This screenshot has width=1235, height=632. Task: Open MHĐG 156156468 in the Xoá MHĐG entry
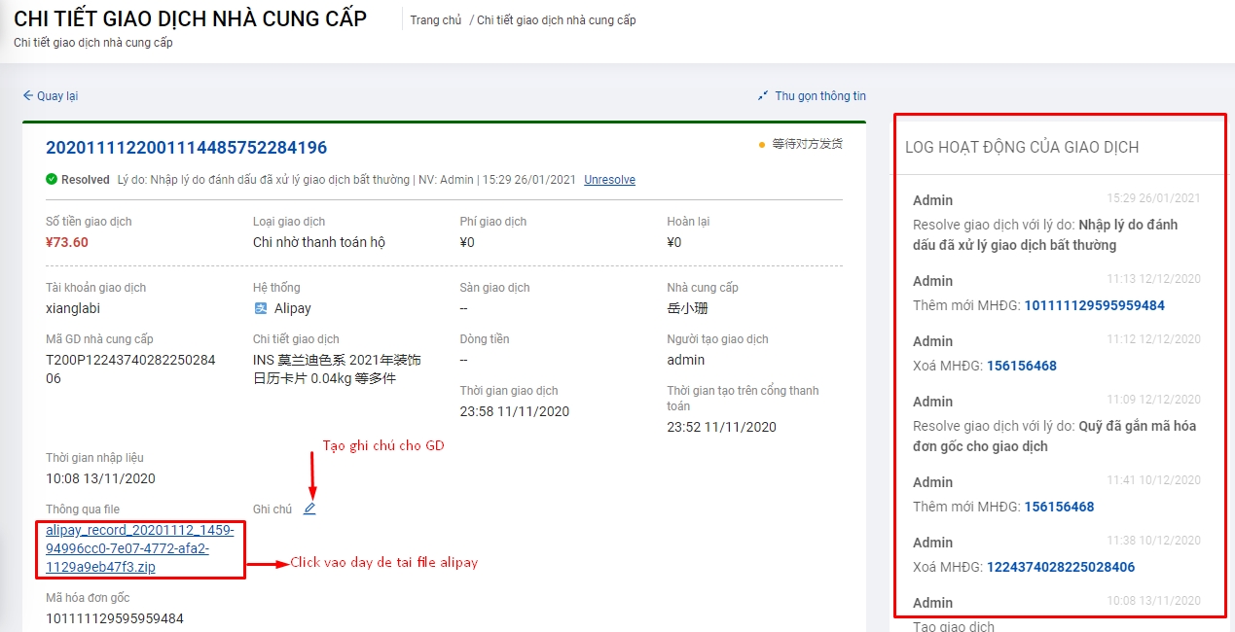tap(1021, 366)
